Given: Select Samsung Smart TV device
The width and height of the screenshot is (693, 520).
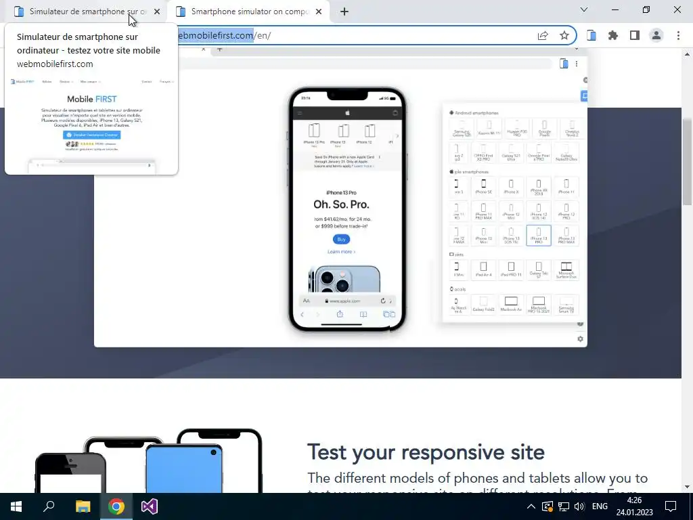Looking at the screenshot, I should (566, 304).
